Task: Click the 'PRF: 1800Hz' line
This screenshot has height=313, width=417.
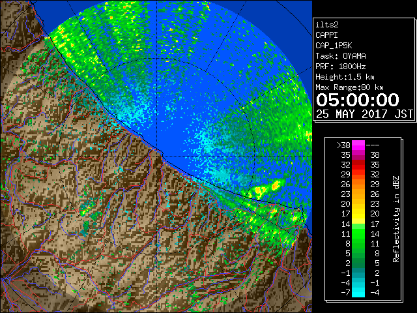Action: pos(341,67)
